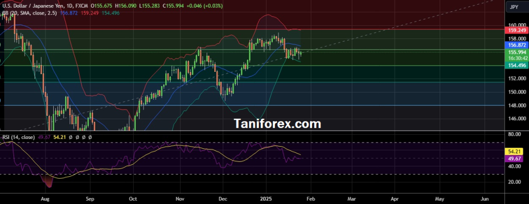Screen dimensions: 529x204
Task: Select the 2025 marker on time axis
Action: click(x=266, y=199)
